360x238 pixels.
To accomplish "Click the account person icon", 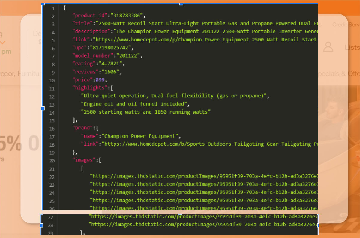I will pos(328,47).
